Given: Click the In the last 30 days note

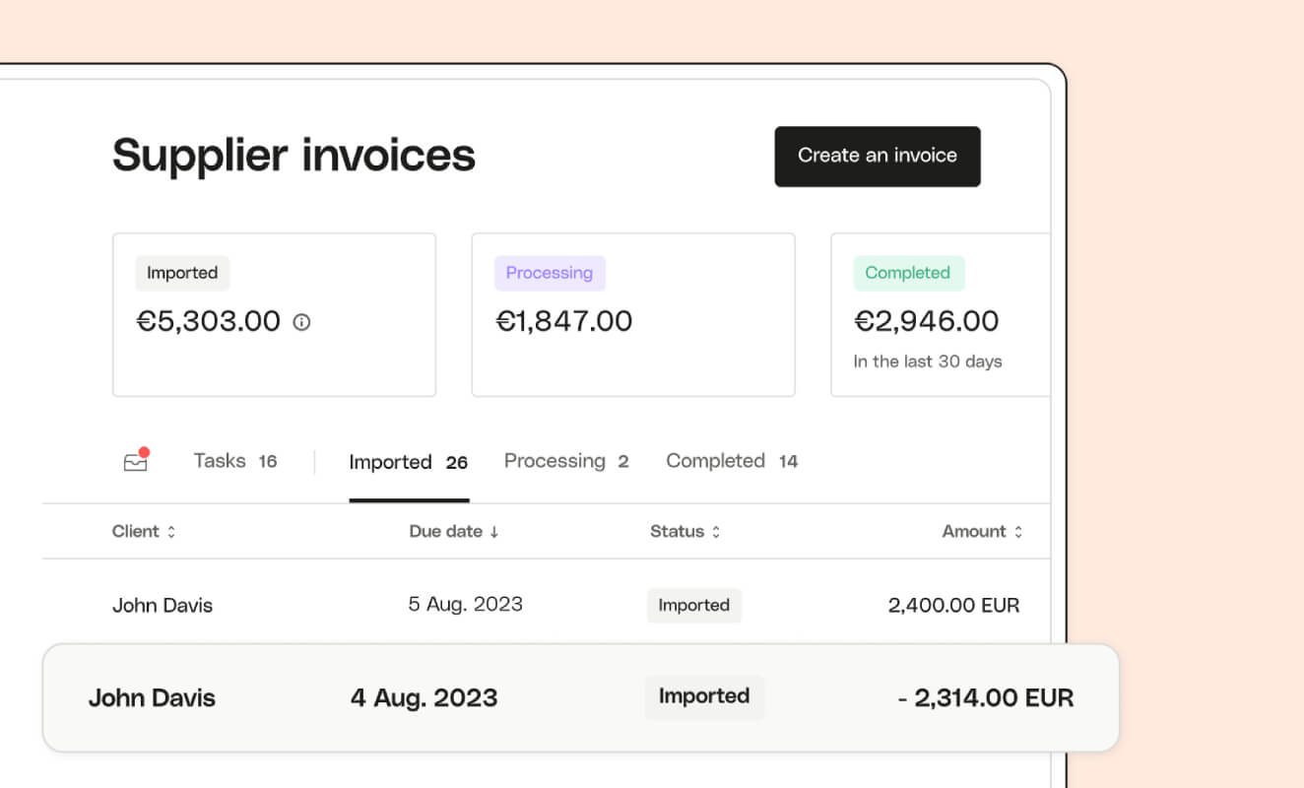Looking at the screenshot, I should click(x=928, y=361).
